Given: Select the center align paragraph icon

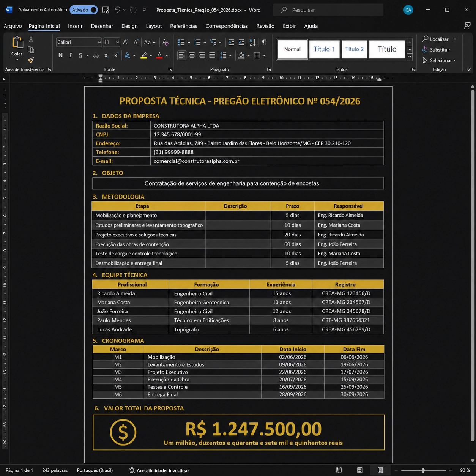Looking at the screenshot, I should (x=192, y=55).
